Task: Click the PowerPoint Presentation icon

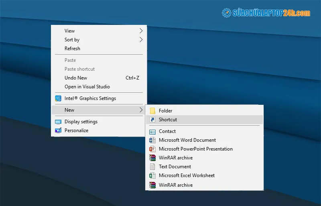Action: [152, 149]
